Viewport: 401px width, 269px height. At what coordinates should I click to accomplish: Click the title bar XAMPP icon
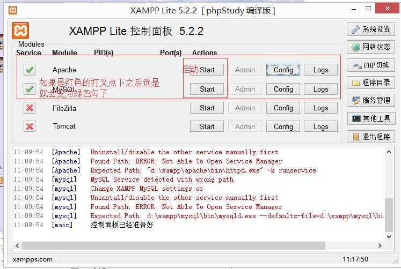click(x=13, y=10)
